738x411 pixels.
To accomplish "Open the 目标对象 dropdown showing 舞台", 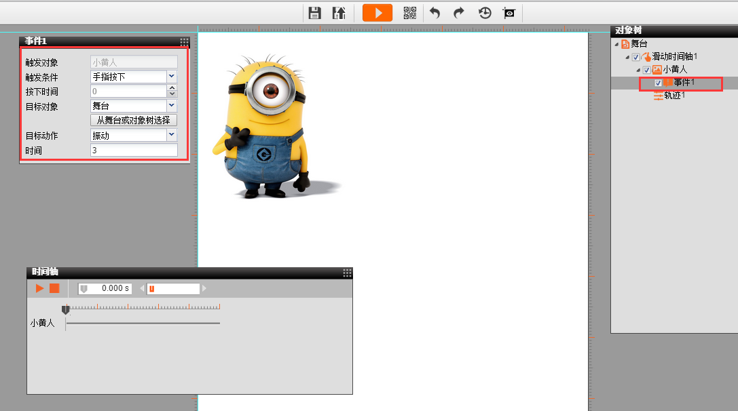I will pyautogui.click(x=172, y=106).
